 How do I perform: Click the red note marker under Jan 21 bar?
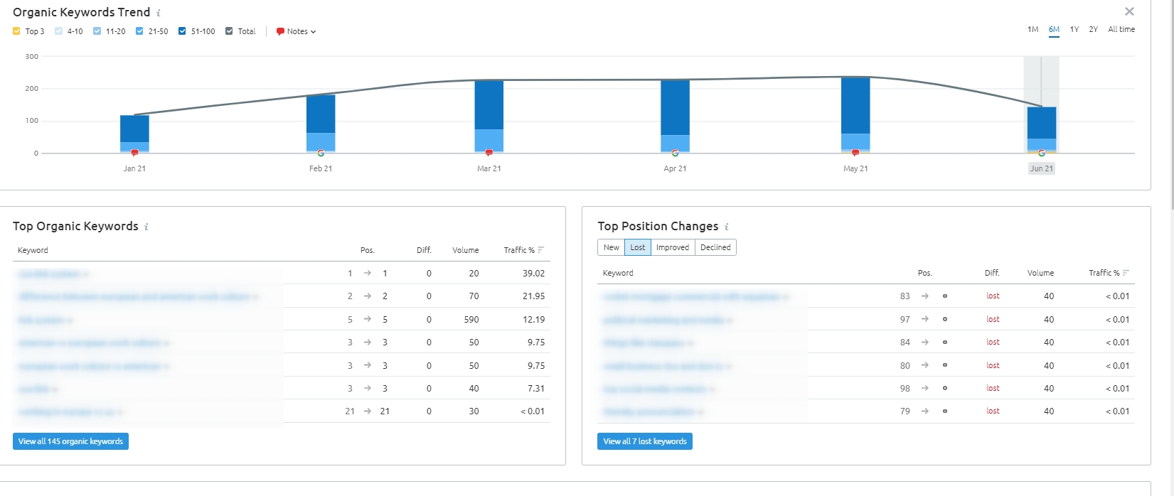click(x=134, y=153)
